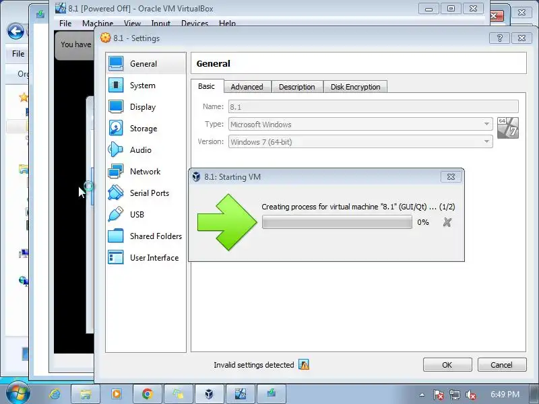The height and width of the screenshot is (404, 539).
Task: Launch Internet Explorer from taskbar
Action: tap(55, 394)
